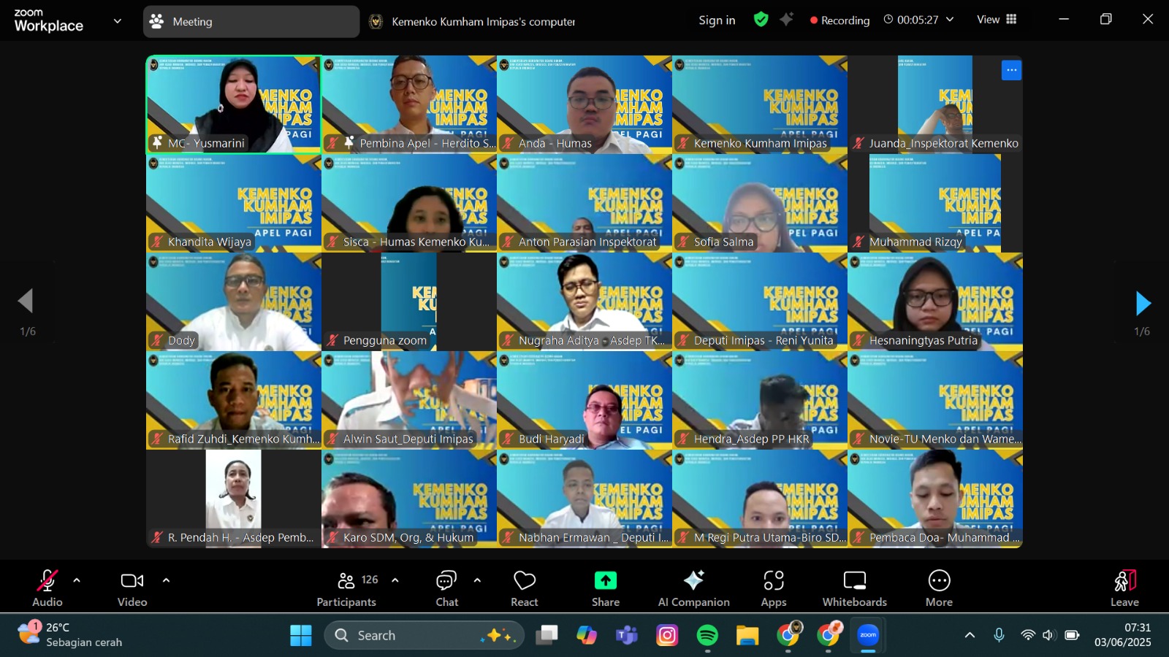Open the View layout menu
This screenshot has width=1169, height=657.
997,20
